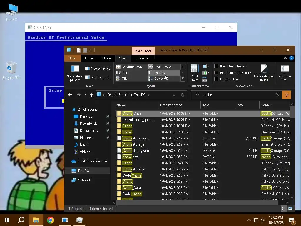Click the Search Tools contextual tab
The width and height of the screenshot is (301, 226).
point(143,51)
